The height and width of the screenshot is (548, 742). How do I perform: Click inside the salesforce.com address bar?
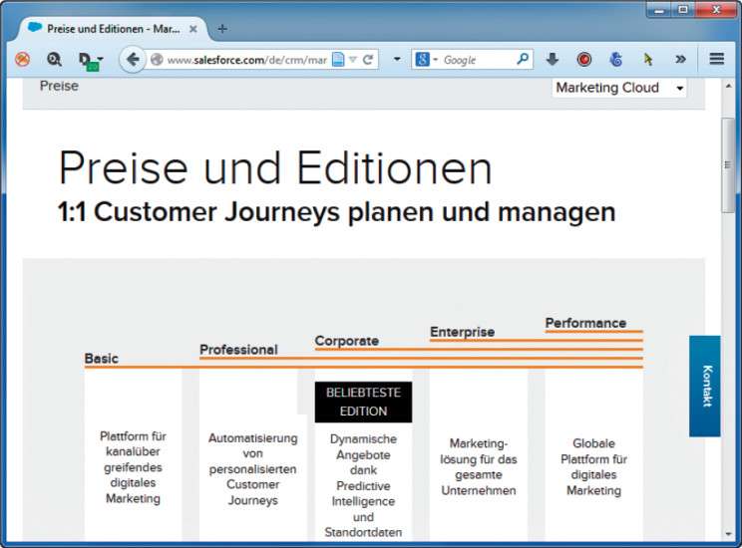pos(247,60)
